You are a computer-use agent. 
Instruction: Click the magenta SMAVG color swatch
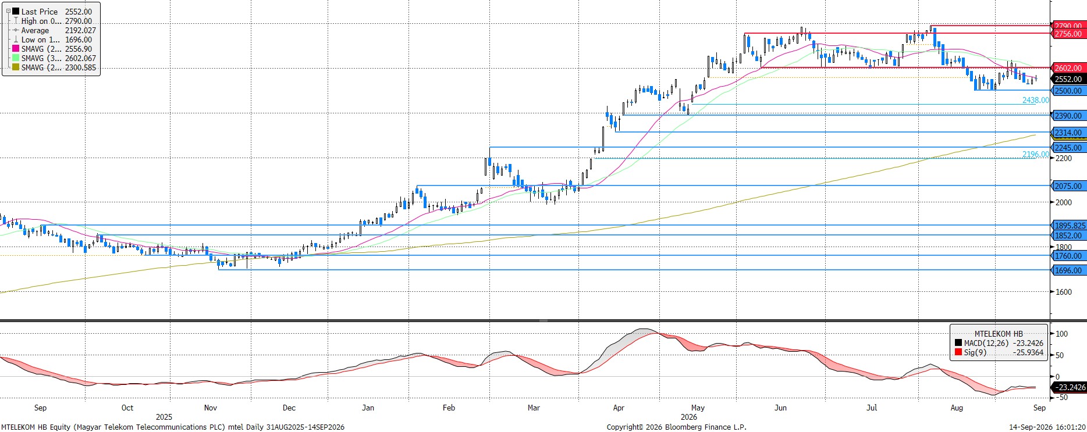click(x=16, y=49)
